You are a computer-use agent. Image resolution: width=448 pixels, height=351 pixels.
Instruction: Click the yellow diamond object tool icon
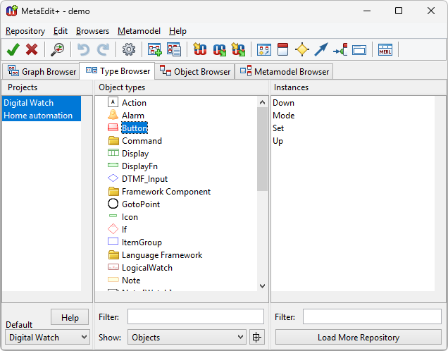tap(302, 49)
